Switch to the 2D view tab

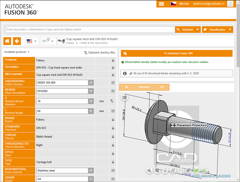(x=162, y=87)
